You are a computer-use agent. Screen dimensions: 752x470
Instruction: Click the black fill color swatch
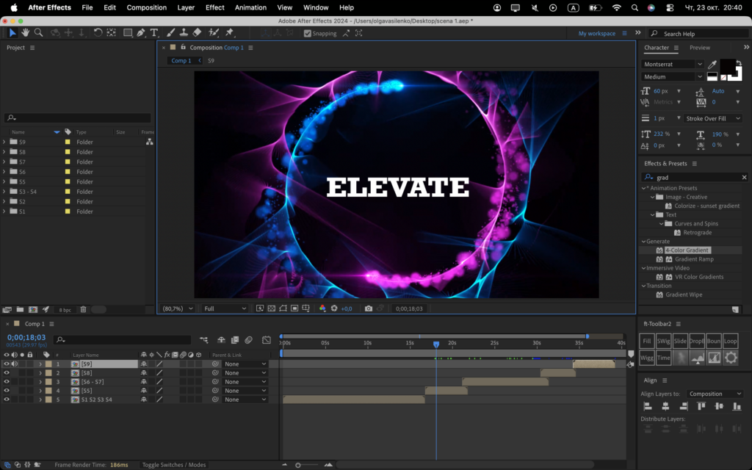tap(728, 66)
